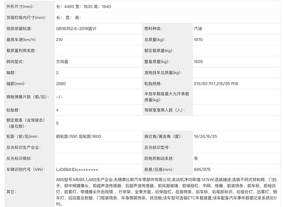This screenshot has height=207, width=284.
Task: Select tire spec 215/60 R17,215/55 R18
Action: point(215,83)
